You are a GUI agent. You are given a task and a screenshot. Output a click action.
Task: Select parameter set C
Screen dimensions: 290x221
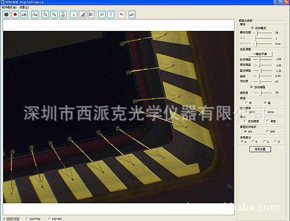(264, 141)
